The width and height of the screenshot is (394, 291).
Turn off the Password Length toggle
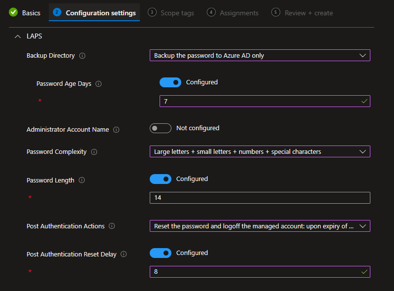click(x=160, y=179)
